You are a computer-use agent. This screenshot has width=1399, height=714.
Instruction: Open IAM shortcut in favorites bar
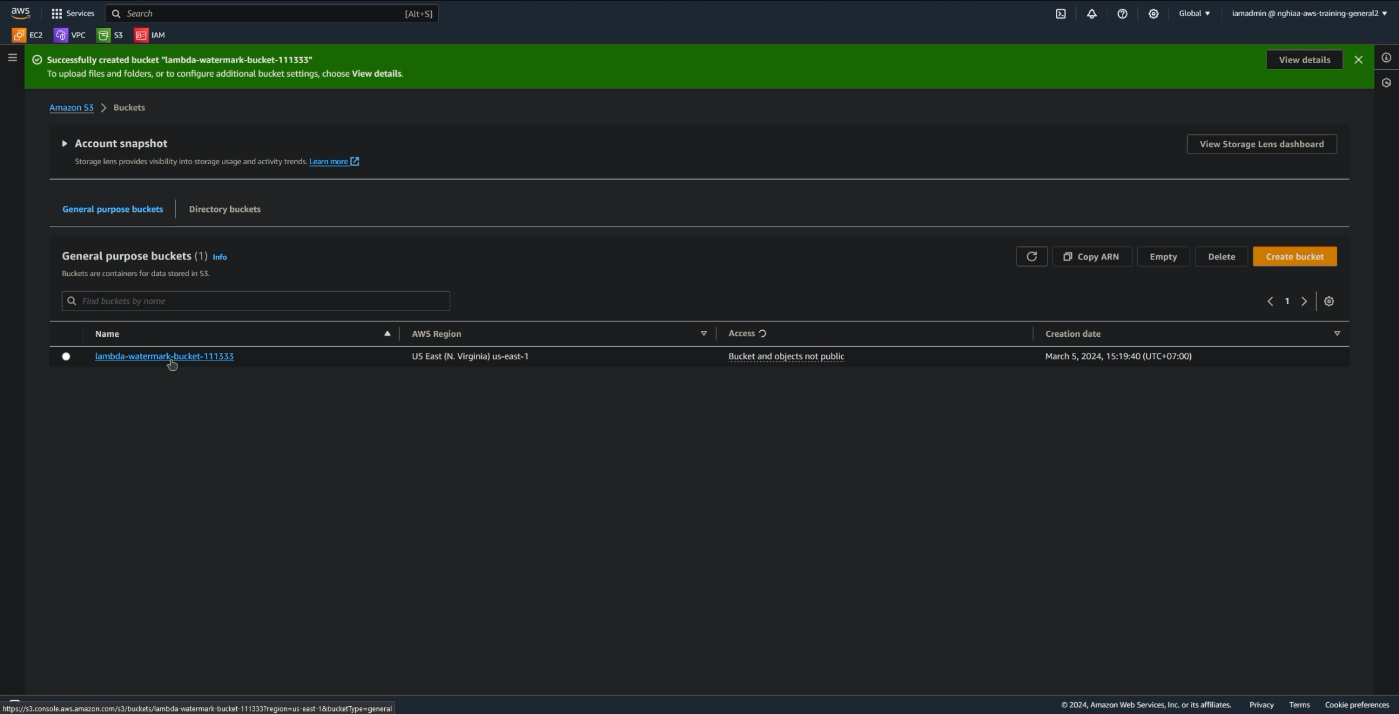tap(150, 35)
